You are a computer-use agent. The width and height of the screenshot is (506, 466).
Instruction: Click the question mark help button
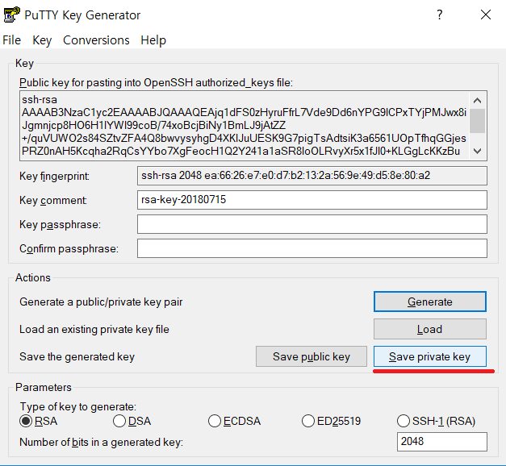pos(440,15)
